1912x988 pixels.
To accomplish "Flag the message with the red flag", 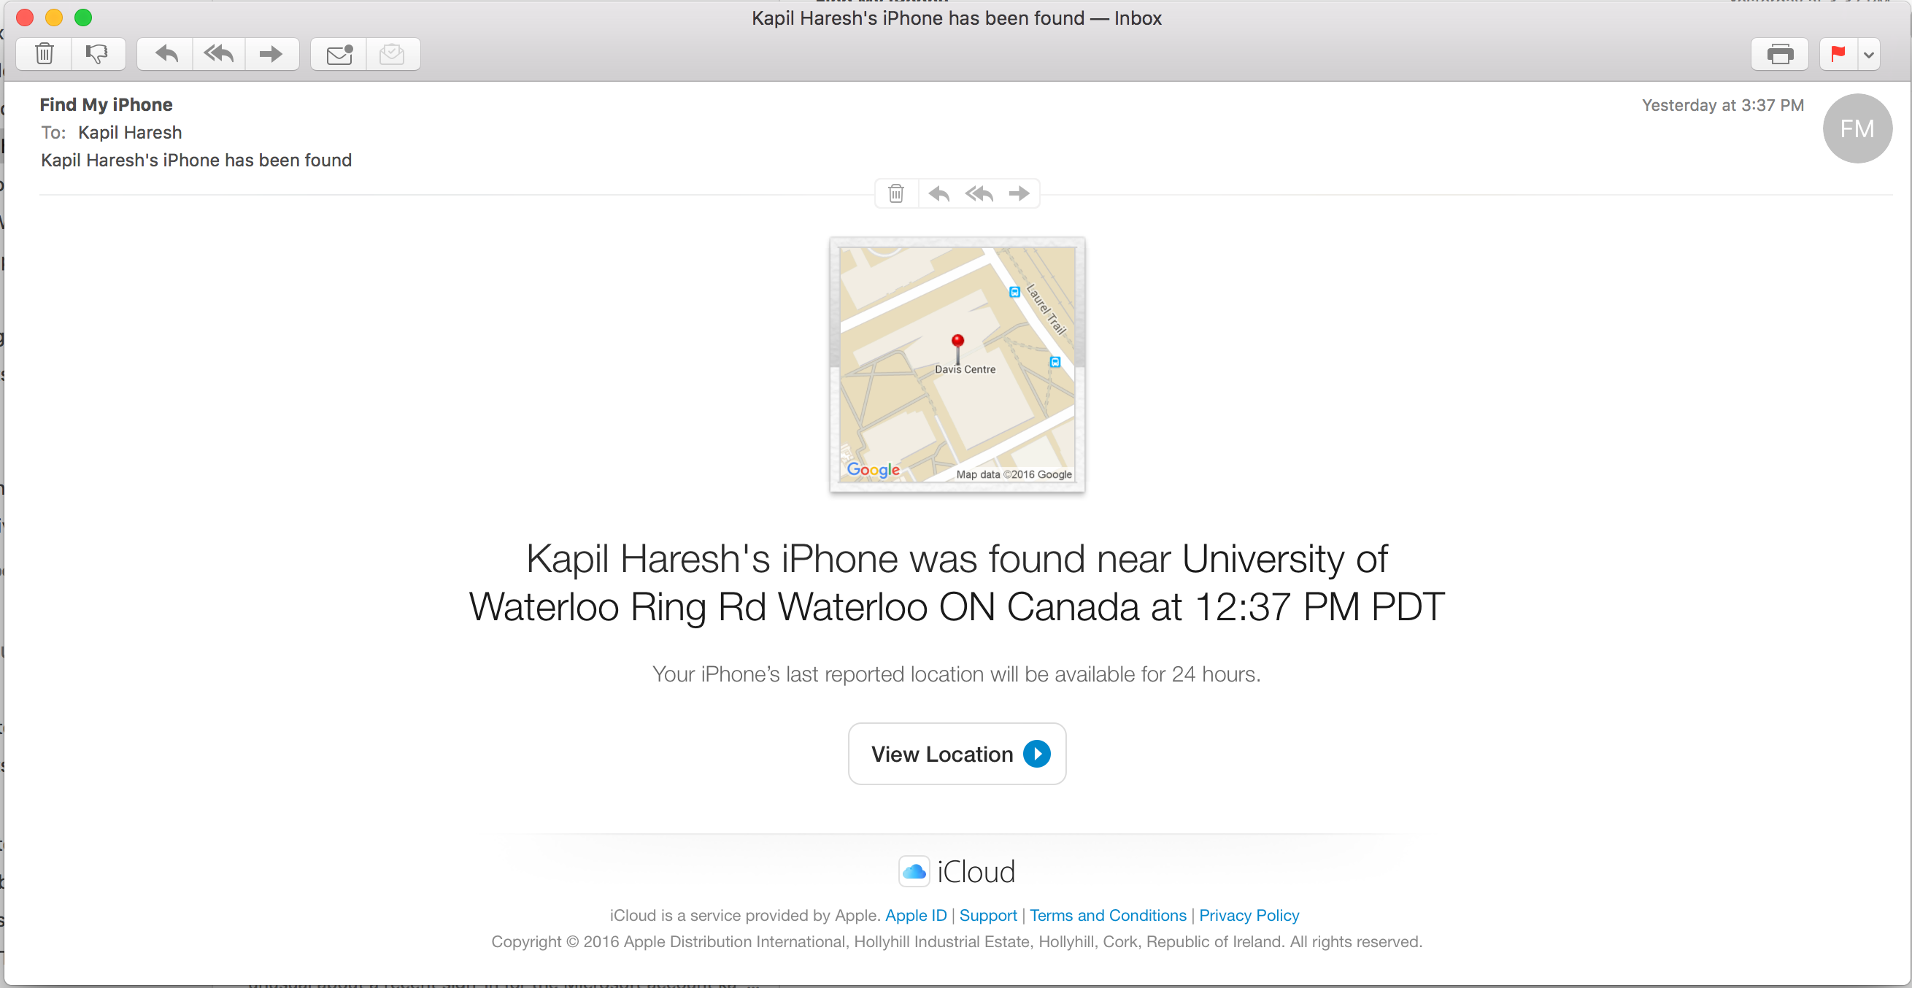I will (1838, 54).
